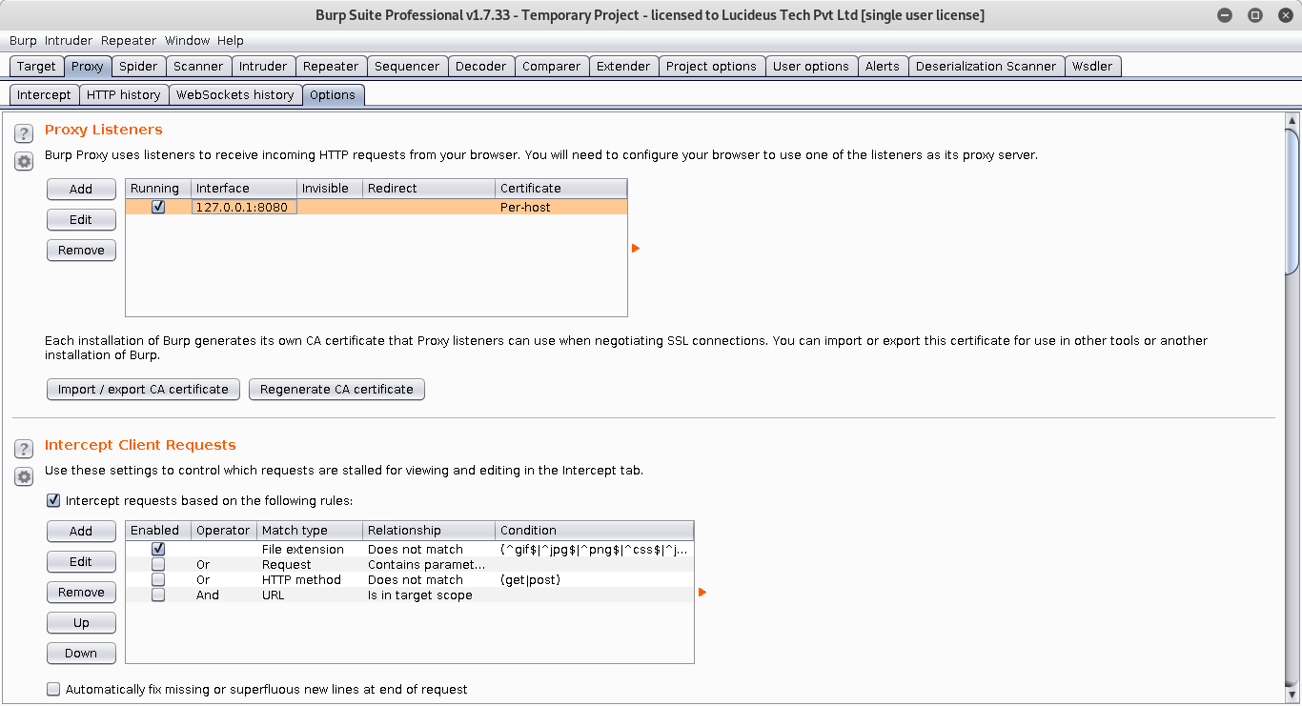Move the intercept rule Down

point(81,654)
